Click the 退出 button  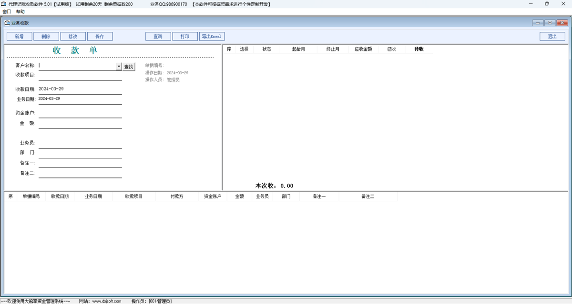click(552, 37)
